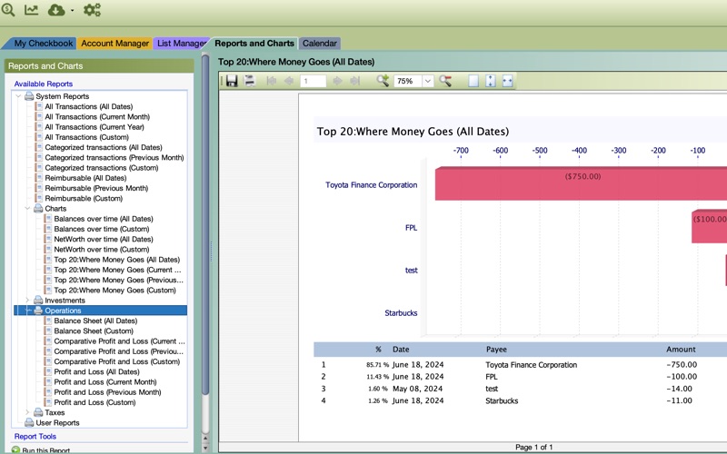Select All Transactions (All Dates) report
The image size is (727, 454).
click(x=88, y=106)
